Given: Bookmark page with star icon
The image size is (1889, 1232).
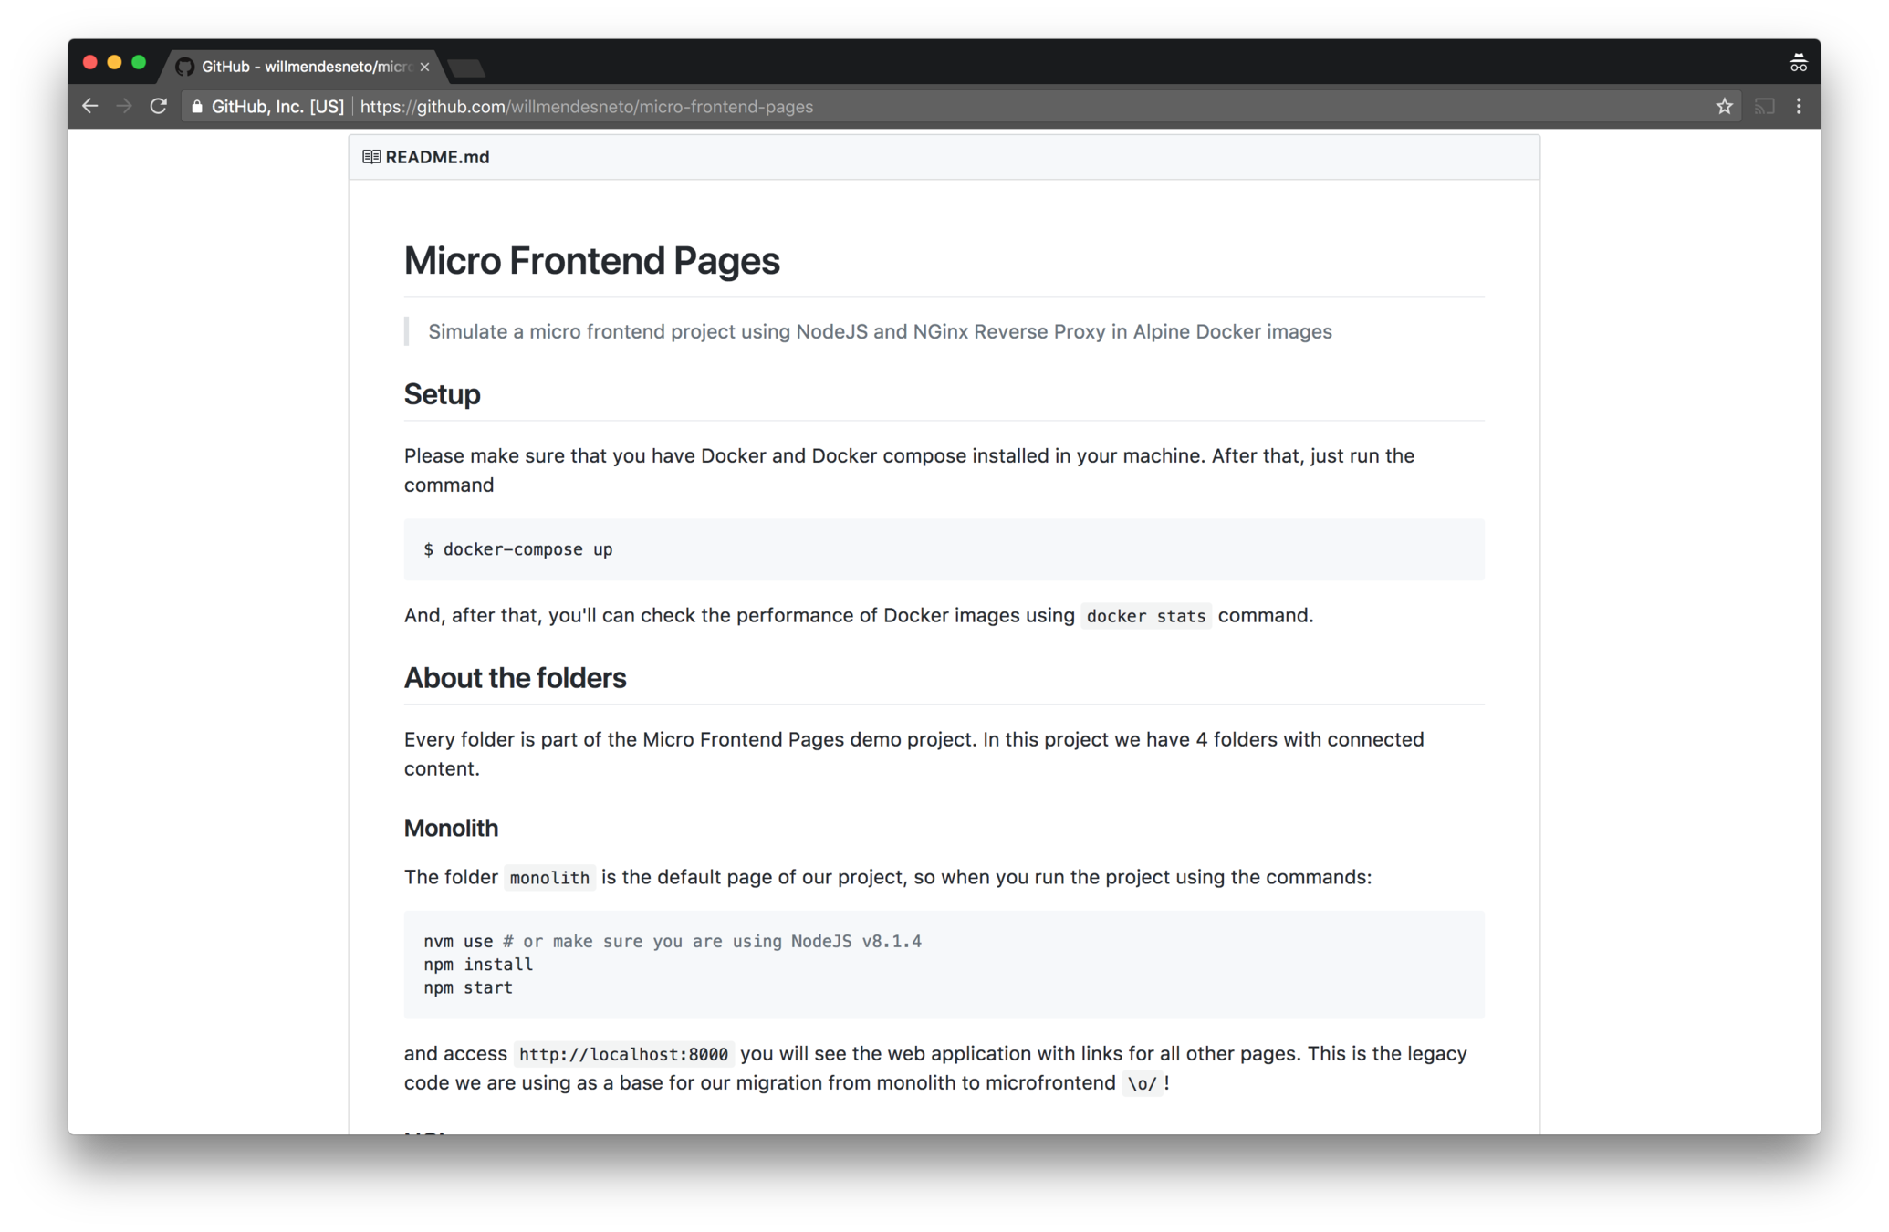Looking at the screenshot, I should (x=1724, y=106).
